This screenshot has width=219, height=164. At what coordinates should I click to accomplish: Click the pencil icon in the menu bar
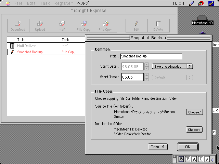tap(192, 3)
